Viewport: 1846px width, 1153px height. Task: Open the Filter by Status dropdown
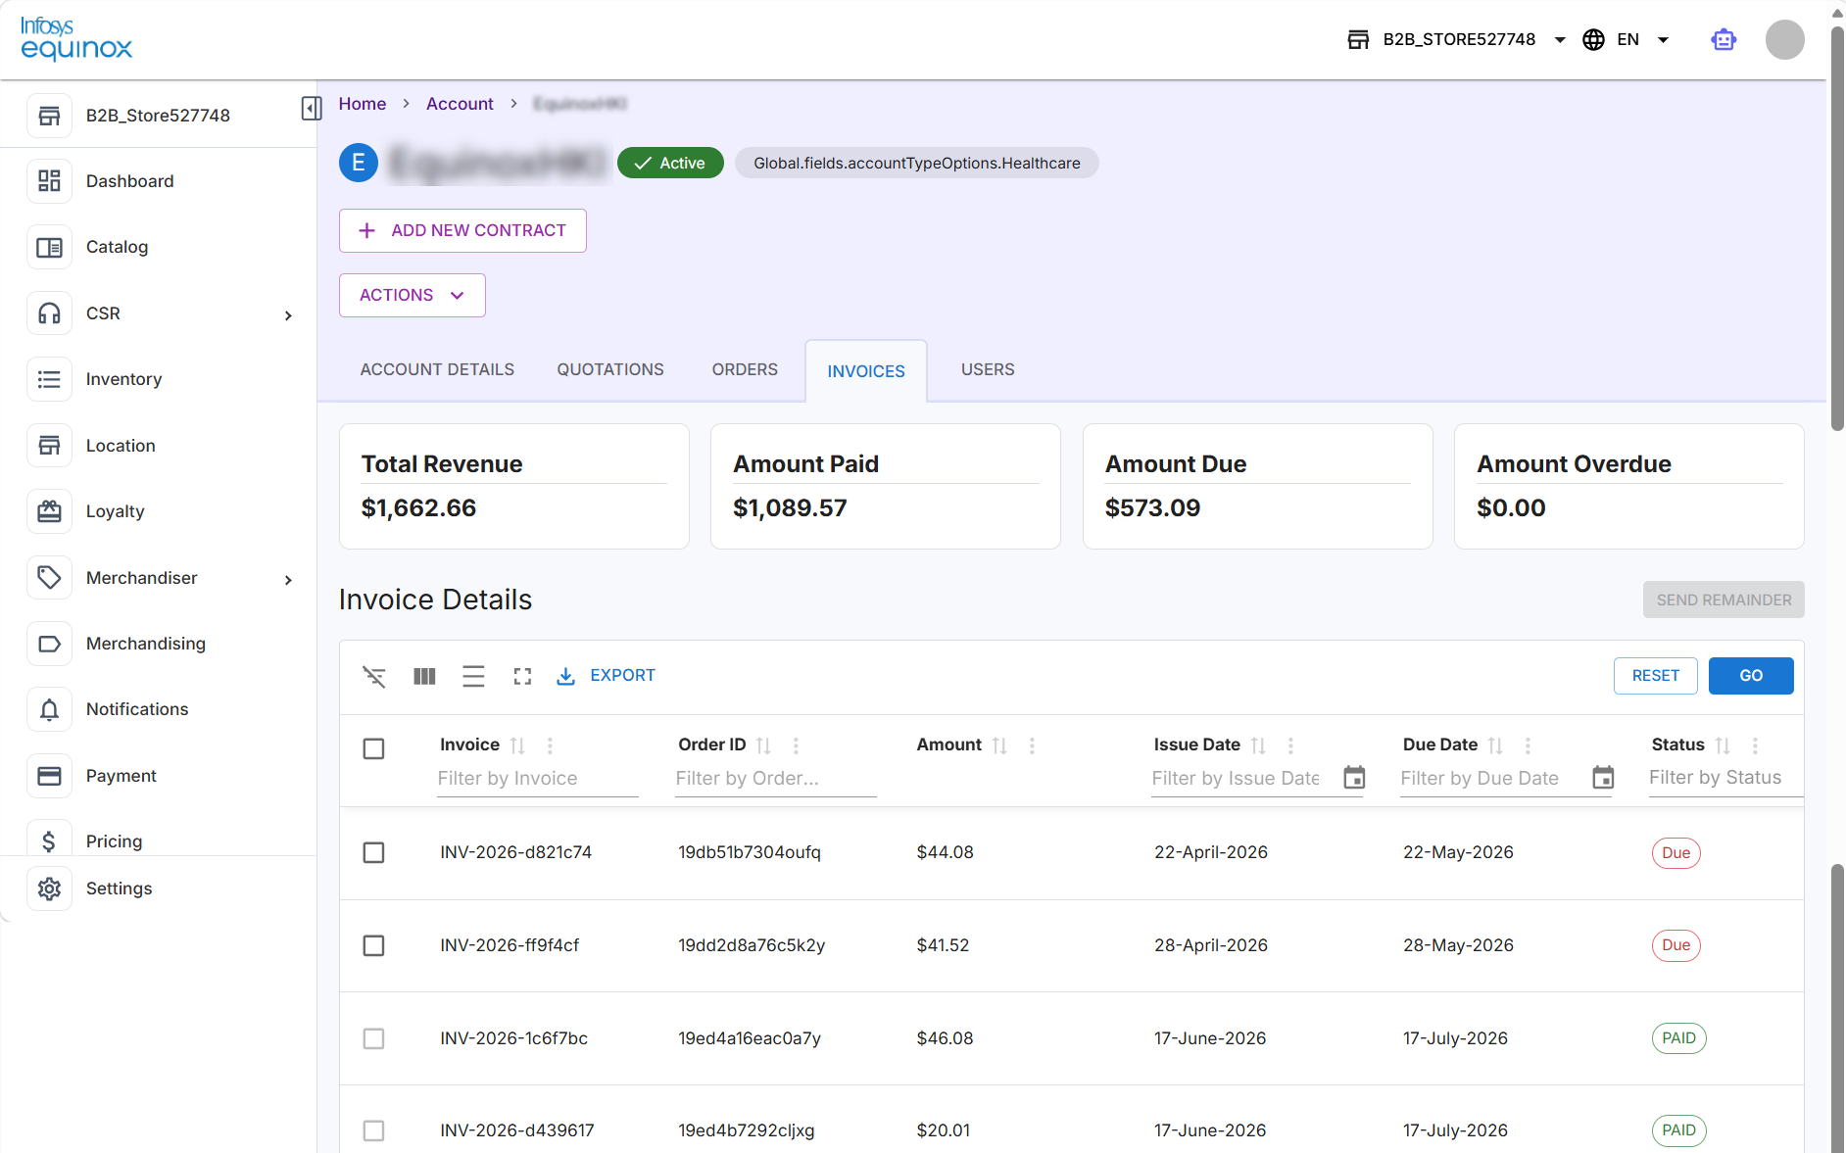[x=1725, y=778]
